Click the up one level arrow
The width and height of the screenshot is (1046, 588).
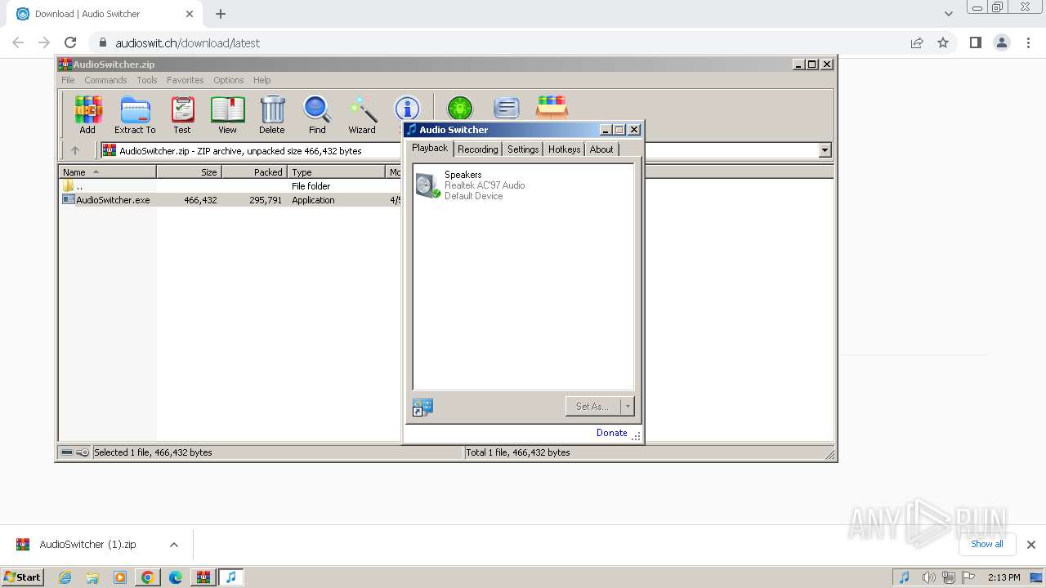click(x=75, y=150)
